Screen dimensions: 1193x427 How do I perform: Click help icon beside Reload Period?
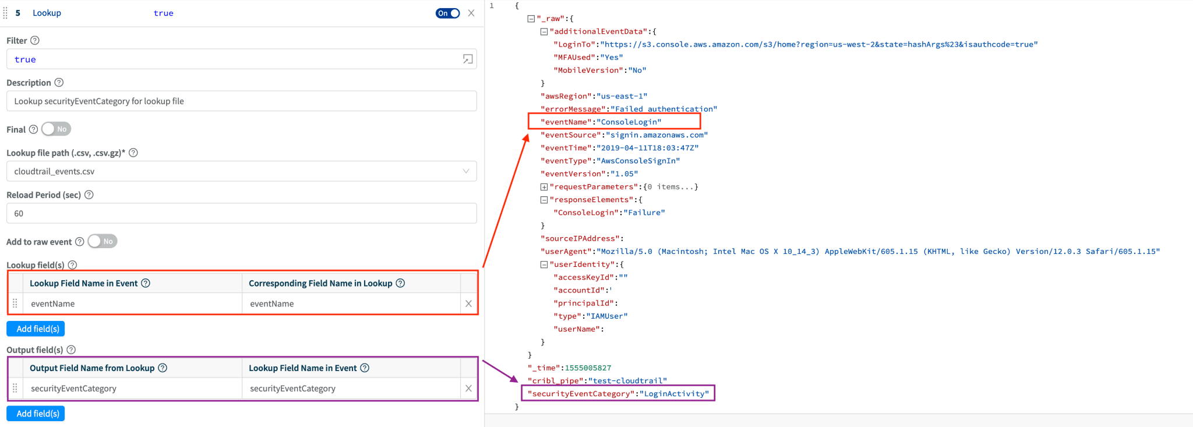(89, 195)
